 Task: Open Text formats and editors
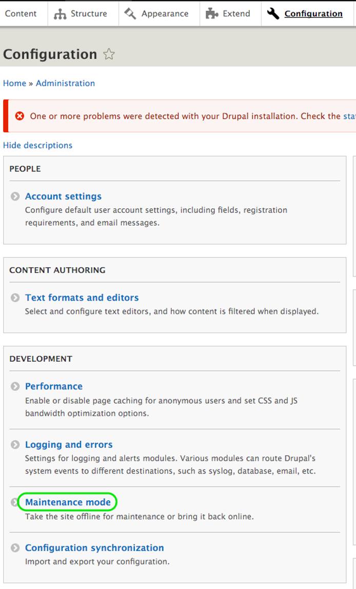pos(82,298)
